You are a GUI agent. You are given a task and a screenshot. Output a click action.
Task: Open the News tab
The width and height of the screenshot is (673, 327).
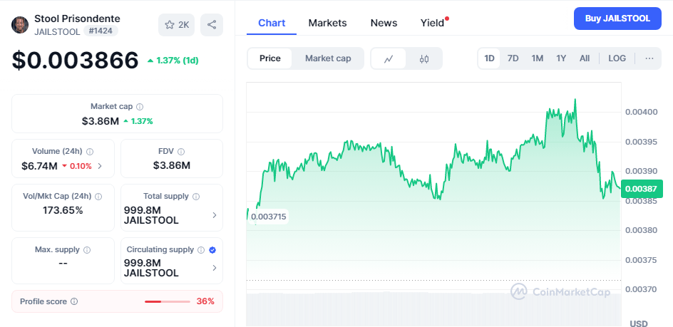(384, 23)
